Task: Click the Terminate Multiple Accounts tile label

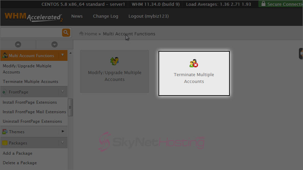Action: coord(194,78)
